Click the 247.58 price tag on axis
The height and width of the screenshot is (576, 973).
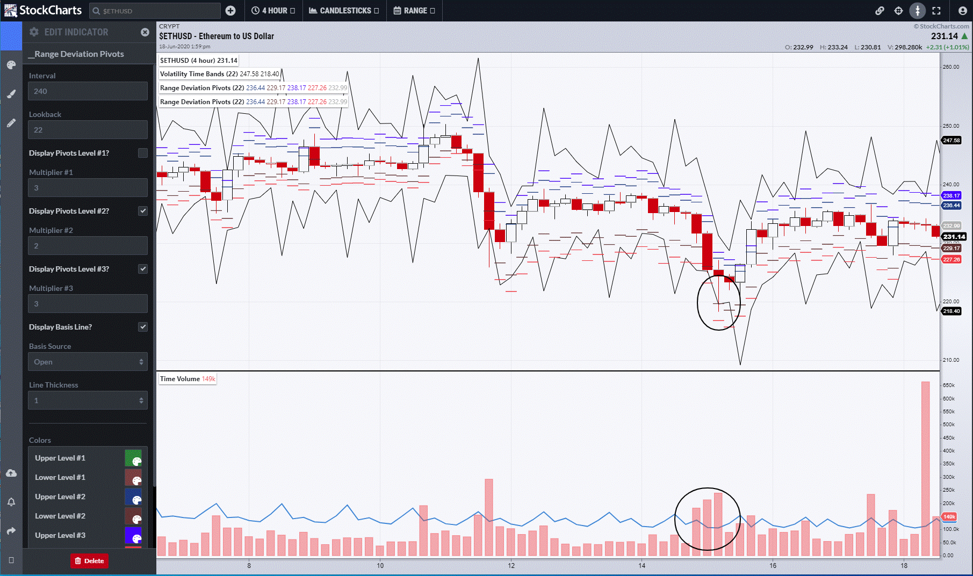coord(952,141)
